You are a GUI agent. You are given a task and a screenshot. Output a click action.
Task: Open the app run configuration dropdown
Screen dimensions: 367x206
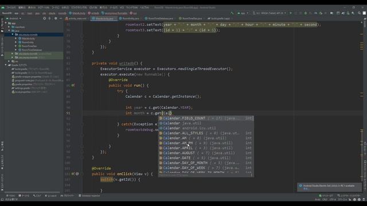[x=243, y=13]
